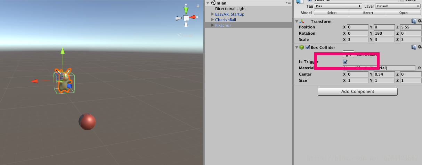Click the red X axis cone of scene gizmo
This screenshot has width=422, height=165.
pos(193,17)
